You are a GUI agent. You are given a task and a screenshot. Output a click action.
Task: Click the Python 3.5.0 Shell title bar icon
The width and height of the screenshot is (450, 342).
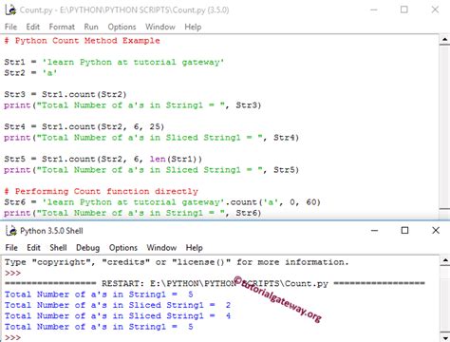(11, 231)
